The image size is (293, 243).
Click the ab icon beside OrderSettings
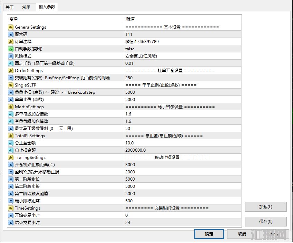point(10,70)
